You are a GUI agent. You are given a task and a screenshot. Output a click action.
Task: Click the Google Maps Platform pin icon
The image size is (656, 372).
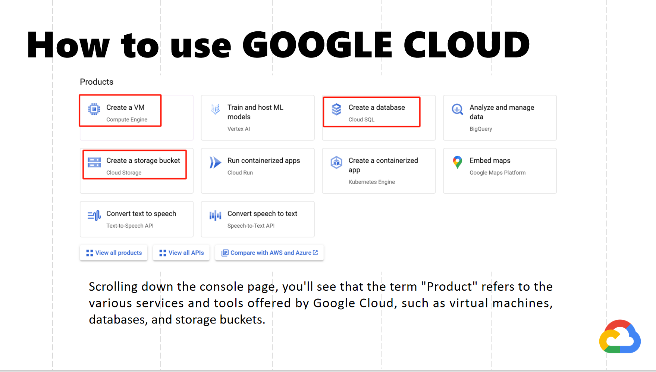pyautogui.click(x=457, y=163)
